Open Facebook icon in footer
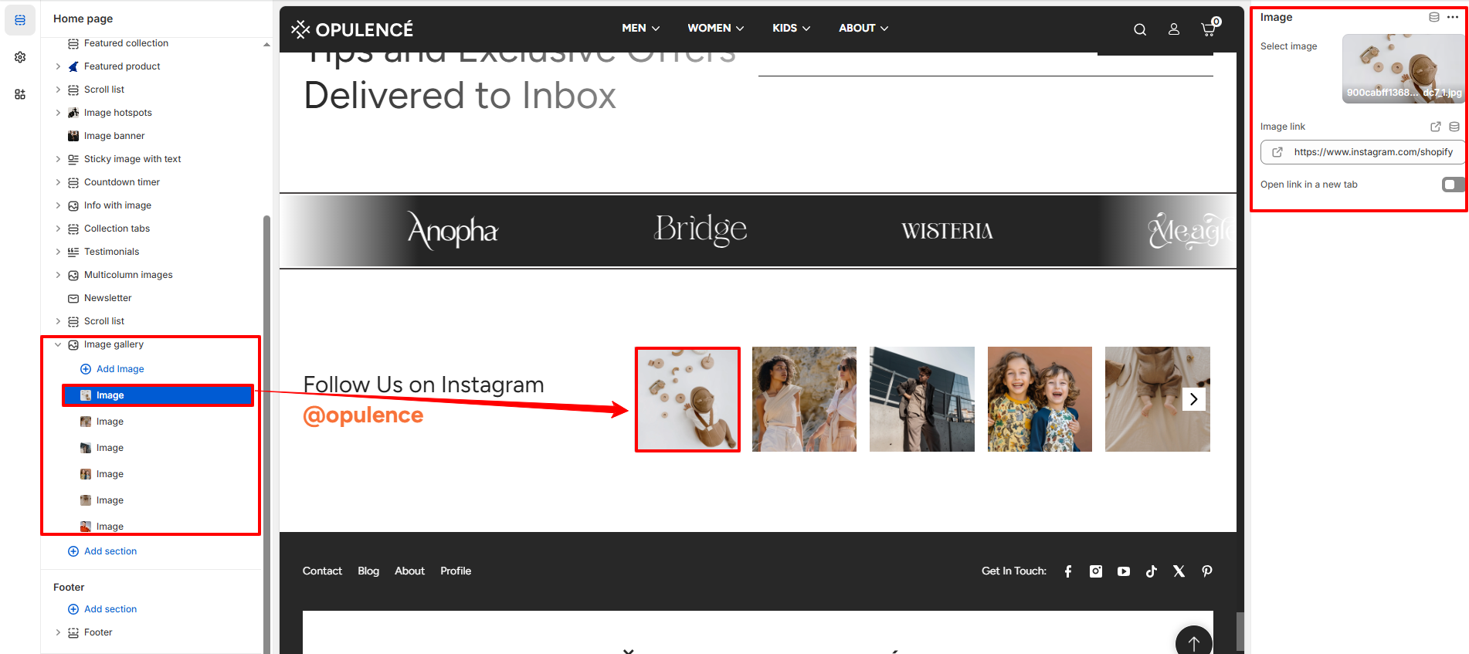 pos(1068,571)
